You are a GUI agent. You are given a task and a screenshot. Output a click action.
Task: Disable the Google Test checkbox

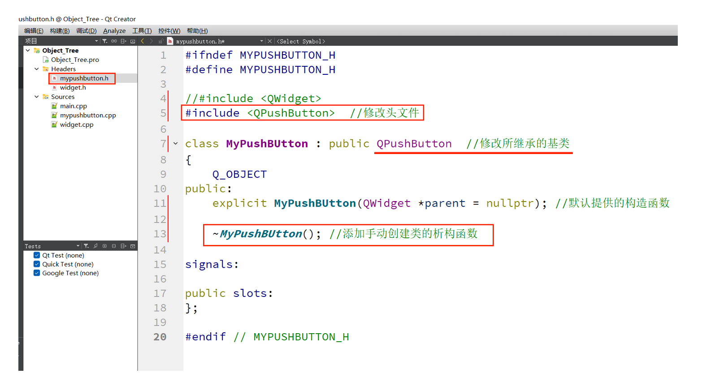click(x=36, y=273)
